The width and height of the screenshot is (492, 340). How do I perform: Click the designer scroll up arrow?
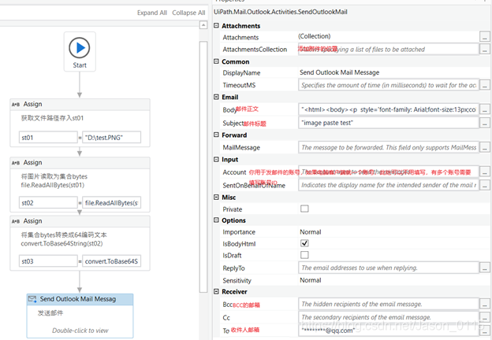tap(203, 25)
